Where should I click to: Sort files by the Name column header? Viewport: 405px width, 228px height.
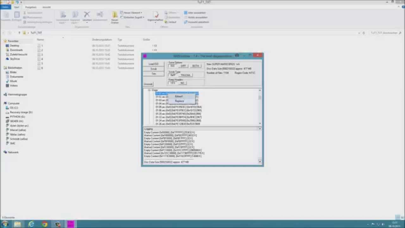40,40
